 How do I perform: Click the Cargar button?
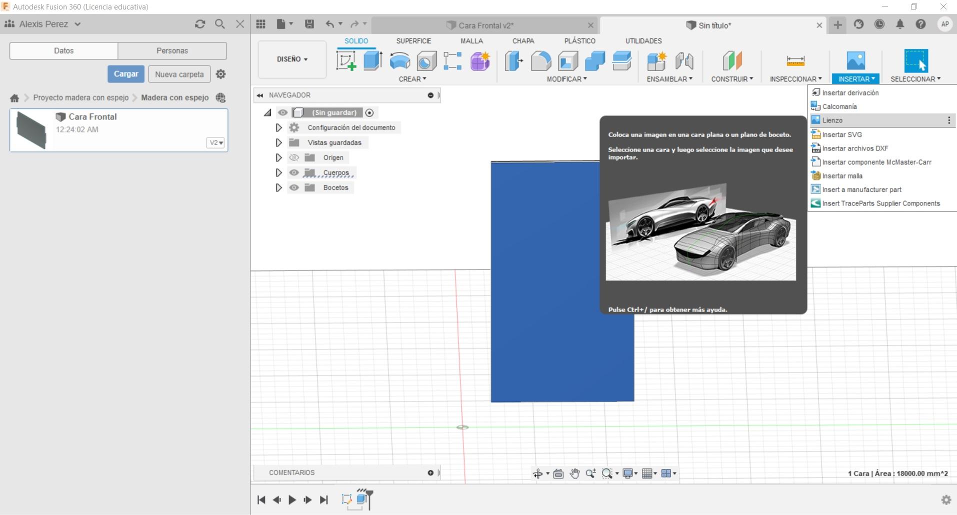click(126, 74)
